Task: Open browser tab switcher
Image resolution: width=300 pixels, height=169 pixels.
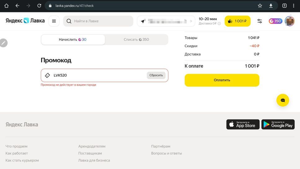Action: point(285,6)
